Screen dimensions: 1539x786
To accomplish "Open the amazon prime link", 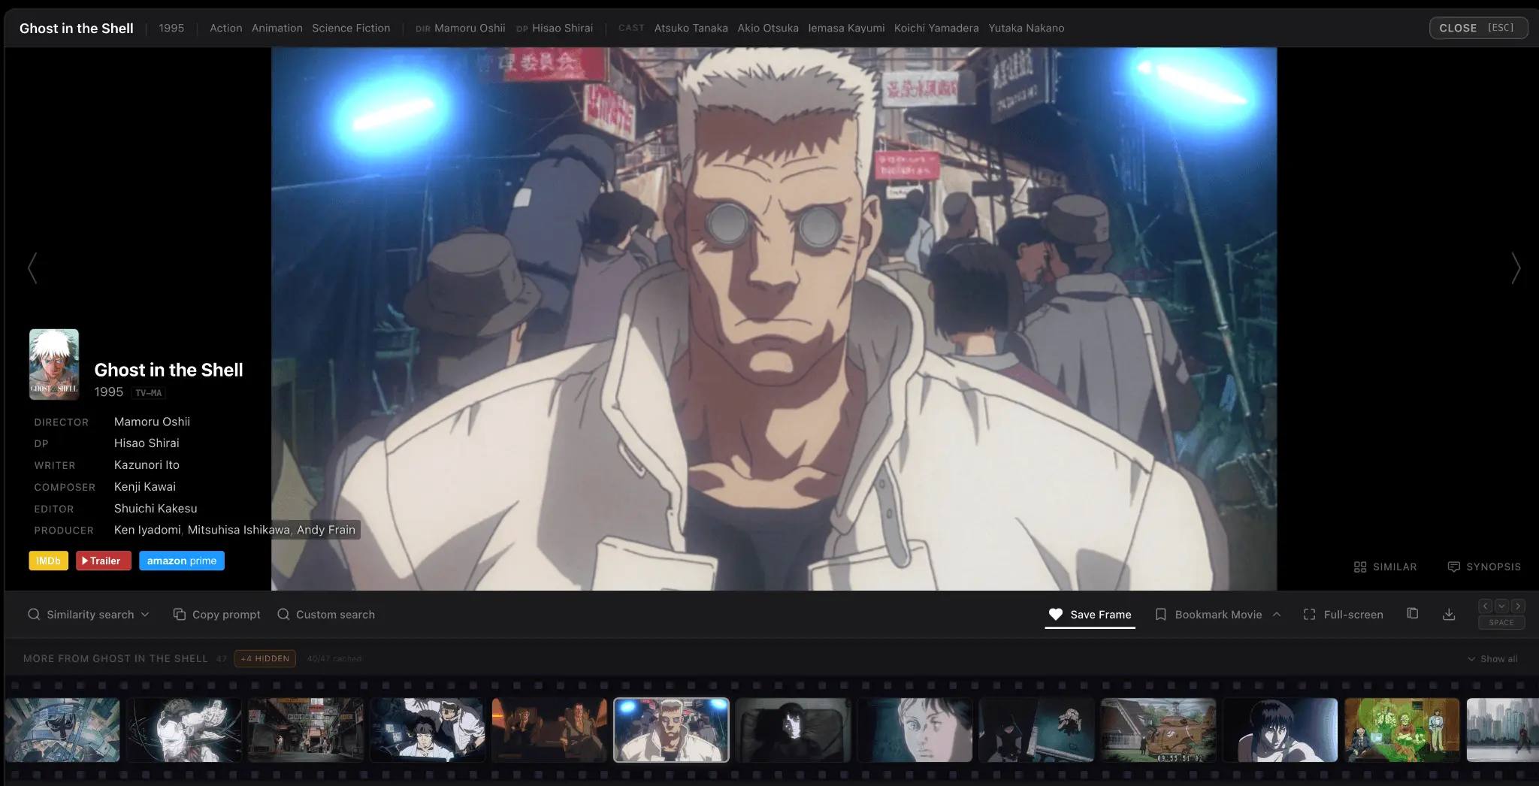I will (182, 561).
